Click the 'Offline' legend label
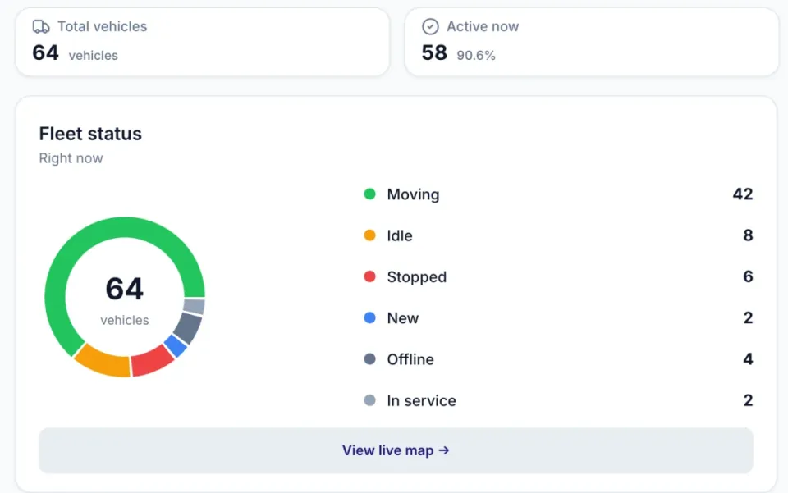The image size is (788, 493). pyautogui.click(x=410, y=359)
